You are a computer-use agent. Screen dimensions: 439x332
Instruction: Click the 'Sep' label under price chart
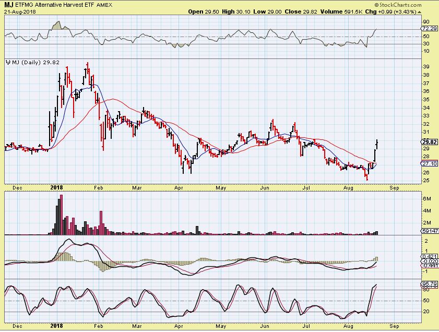(394, 188)
